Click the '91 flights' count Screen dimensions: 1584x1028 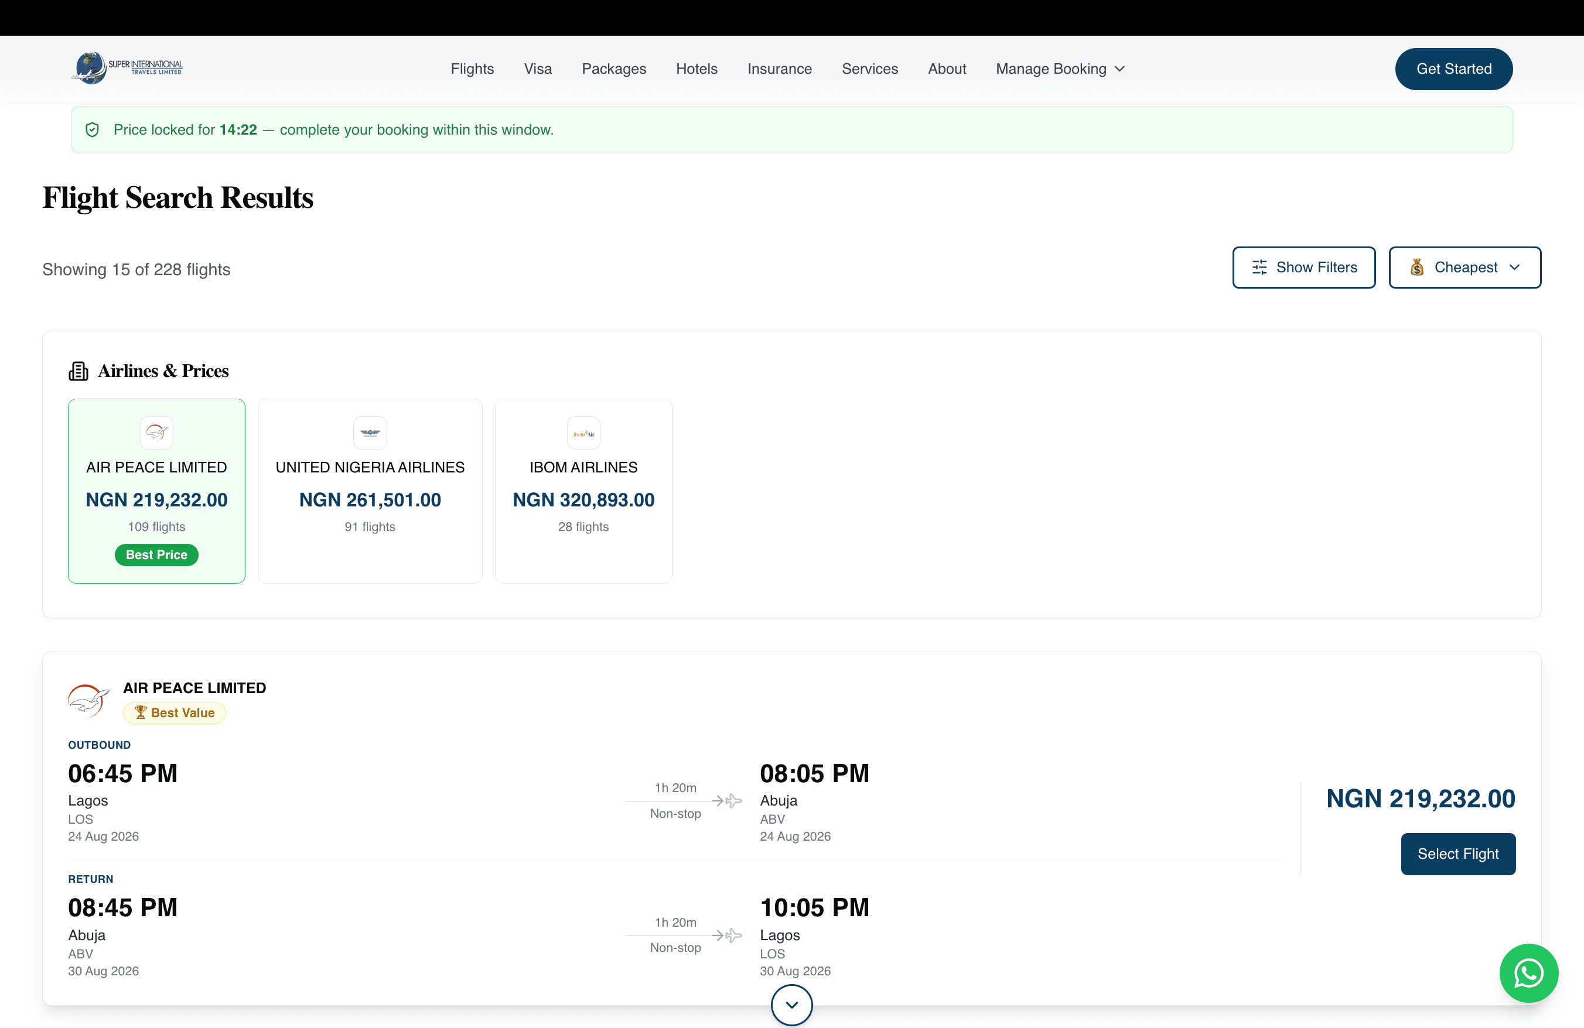(370, 527)
